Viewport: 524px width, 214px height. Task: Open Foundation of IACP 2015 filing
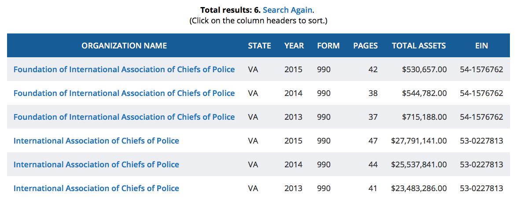(124, 69)
